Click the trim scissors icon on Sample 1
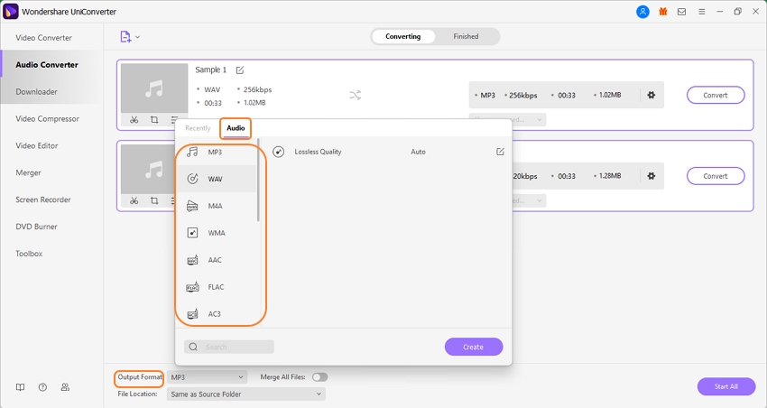Viewport: 767px width, 408px height. pyautogui.click(x=134, y=120)
